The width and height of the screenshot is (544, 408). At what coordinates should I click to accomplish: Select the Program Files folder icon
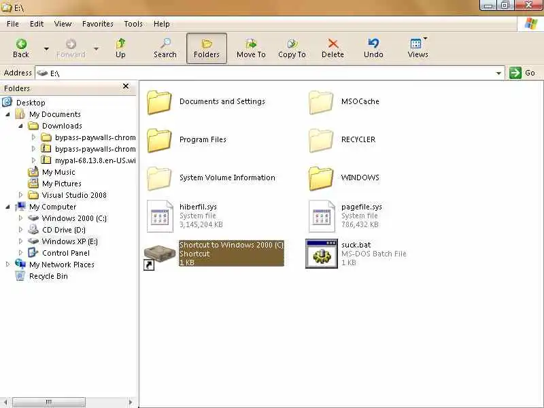point(159,140)
